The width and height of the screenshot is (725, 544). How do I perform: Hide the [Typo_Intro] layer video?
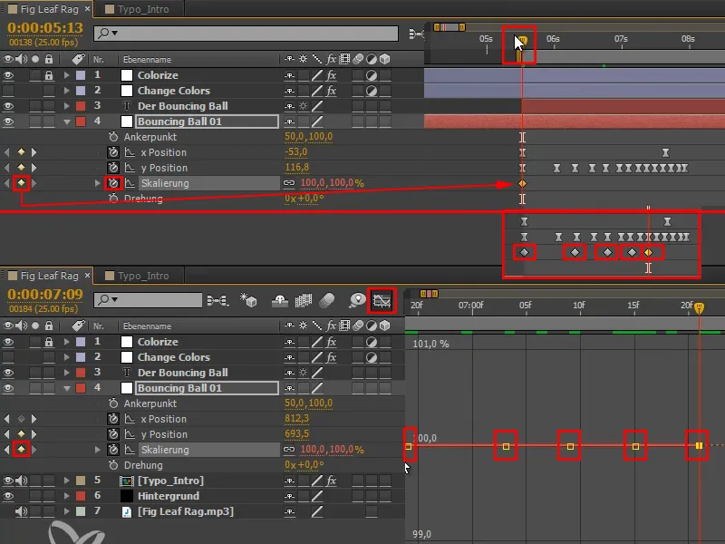8,481
